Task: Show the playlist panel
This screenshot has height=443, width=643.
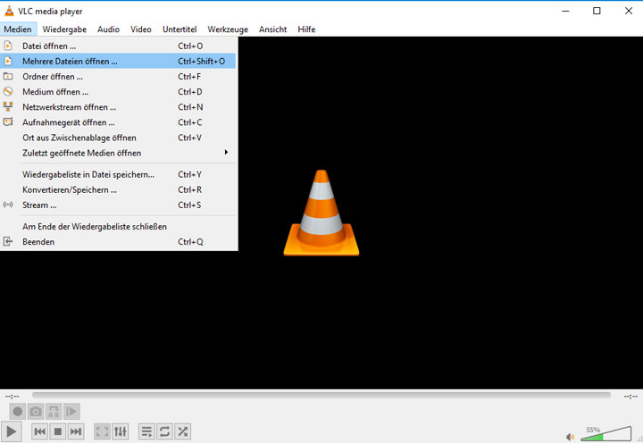Action: (x=146, y=431)
